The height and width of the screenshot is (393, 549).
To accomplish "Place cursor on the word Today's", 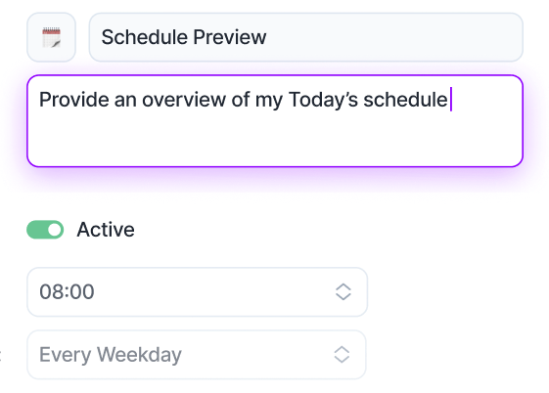I will point(323,100).
